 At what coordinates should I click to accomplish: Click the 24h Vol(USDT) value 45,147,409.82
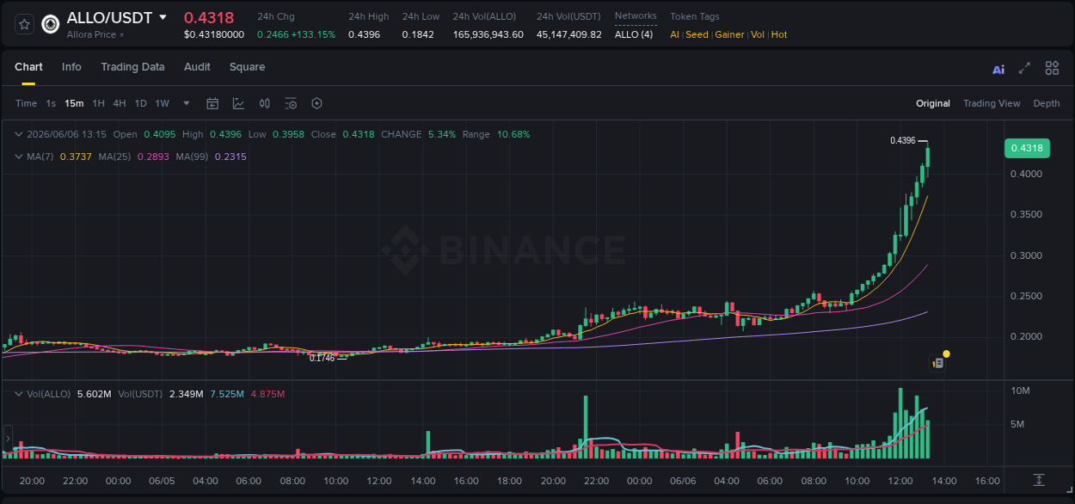coord(569,34)
